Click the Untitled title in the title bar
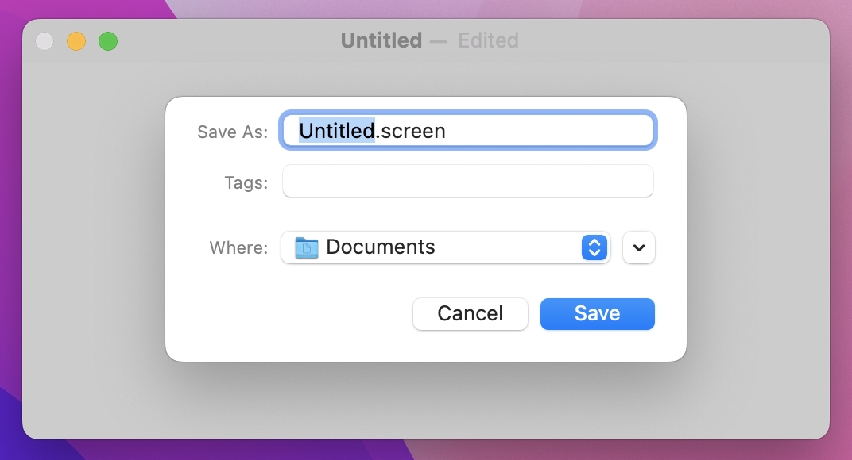The height and width of the screenshot is (460, 852). [x=381, y=40]
